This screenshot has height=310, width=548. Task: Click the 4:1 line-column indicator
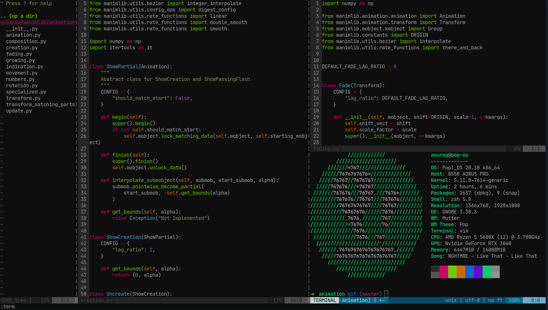65,300
